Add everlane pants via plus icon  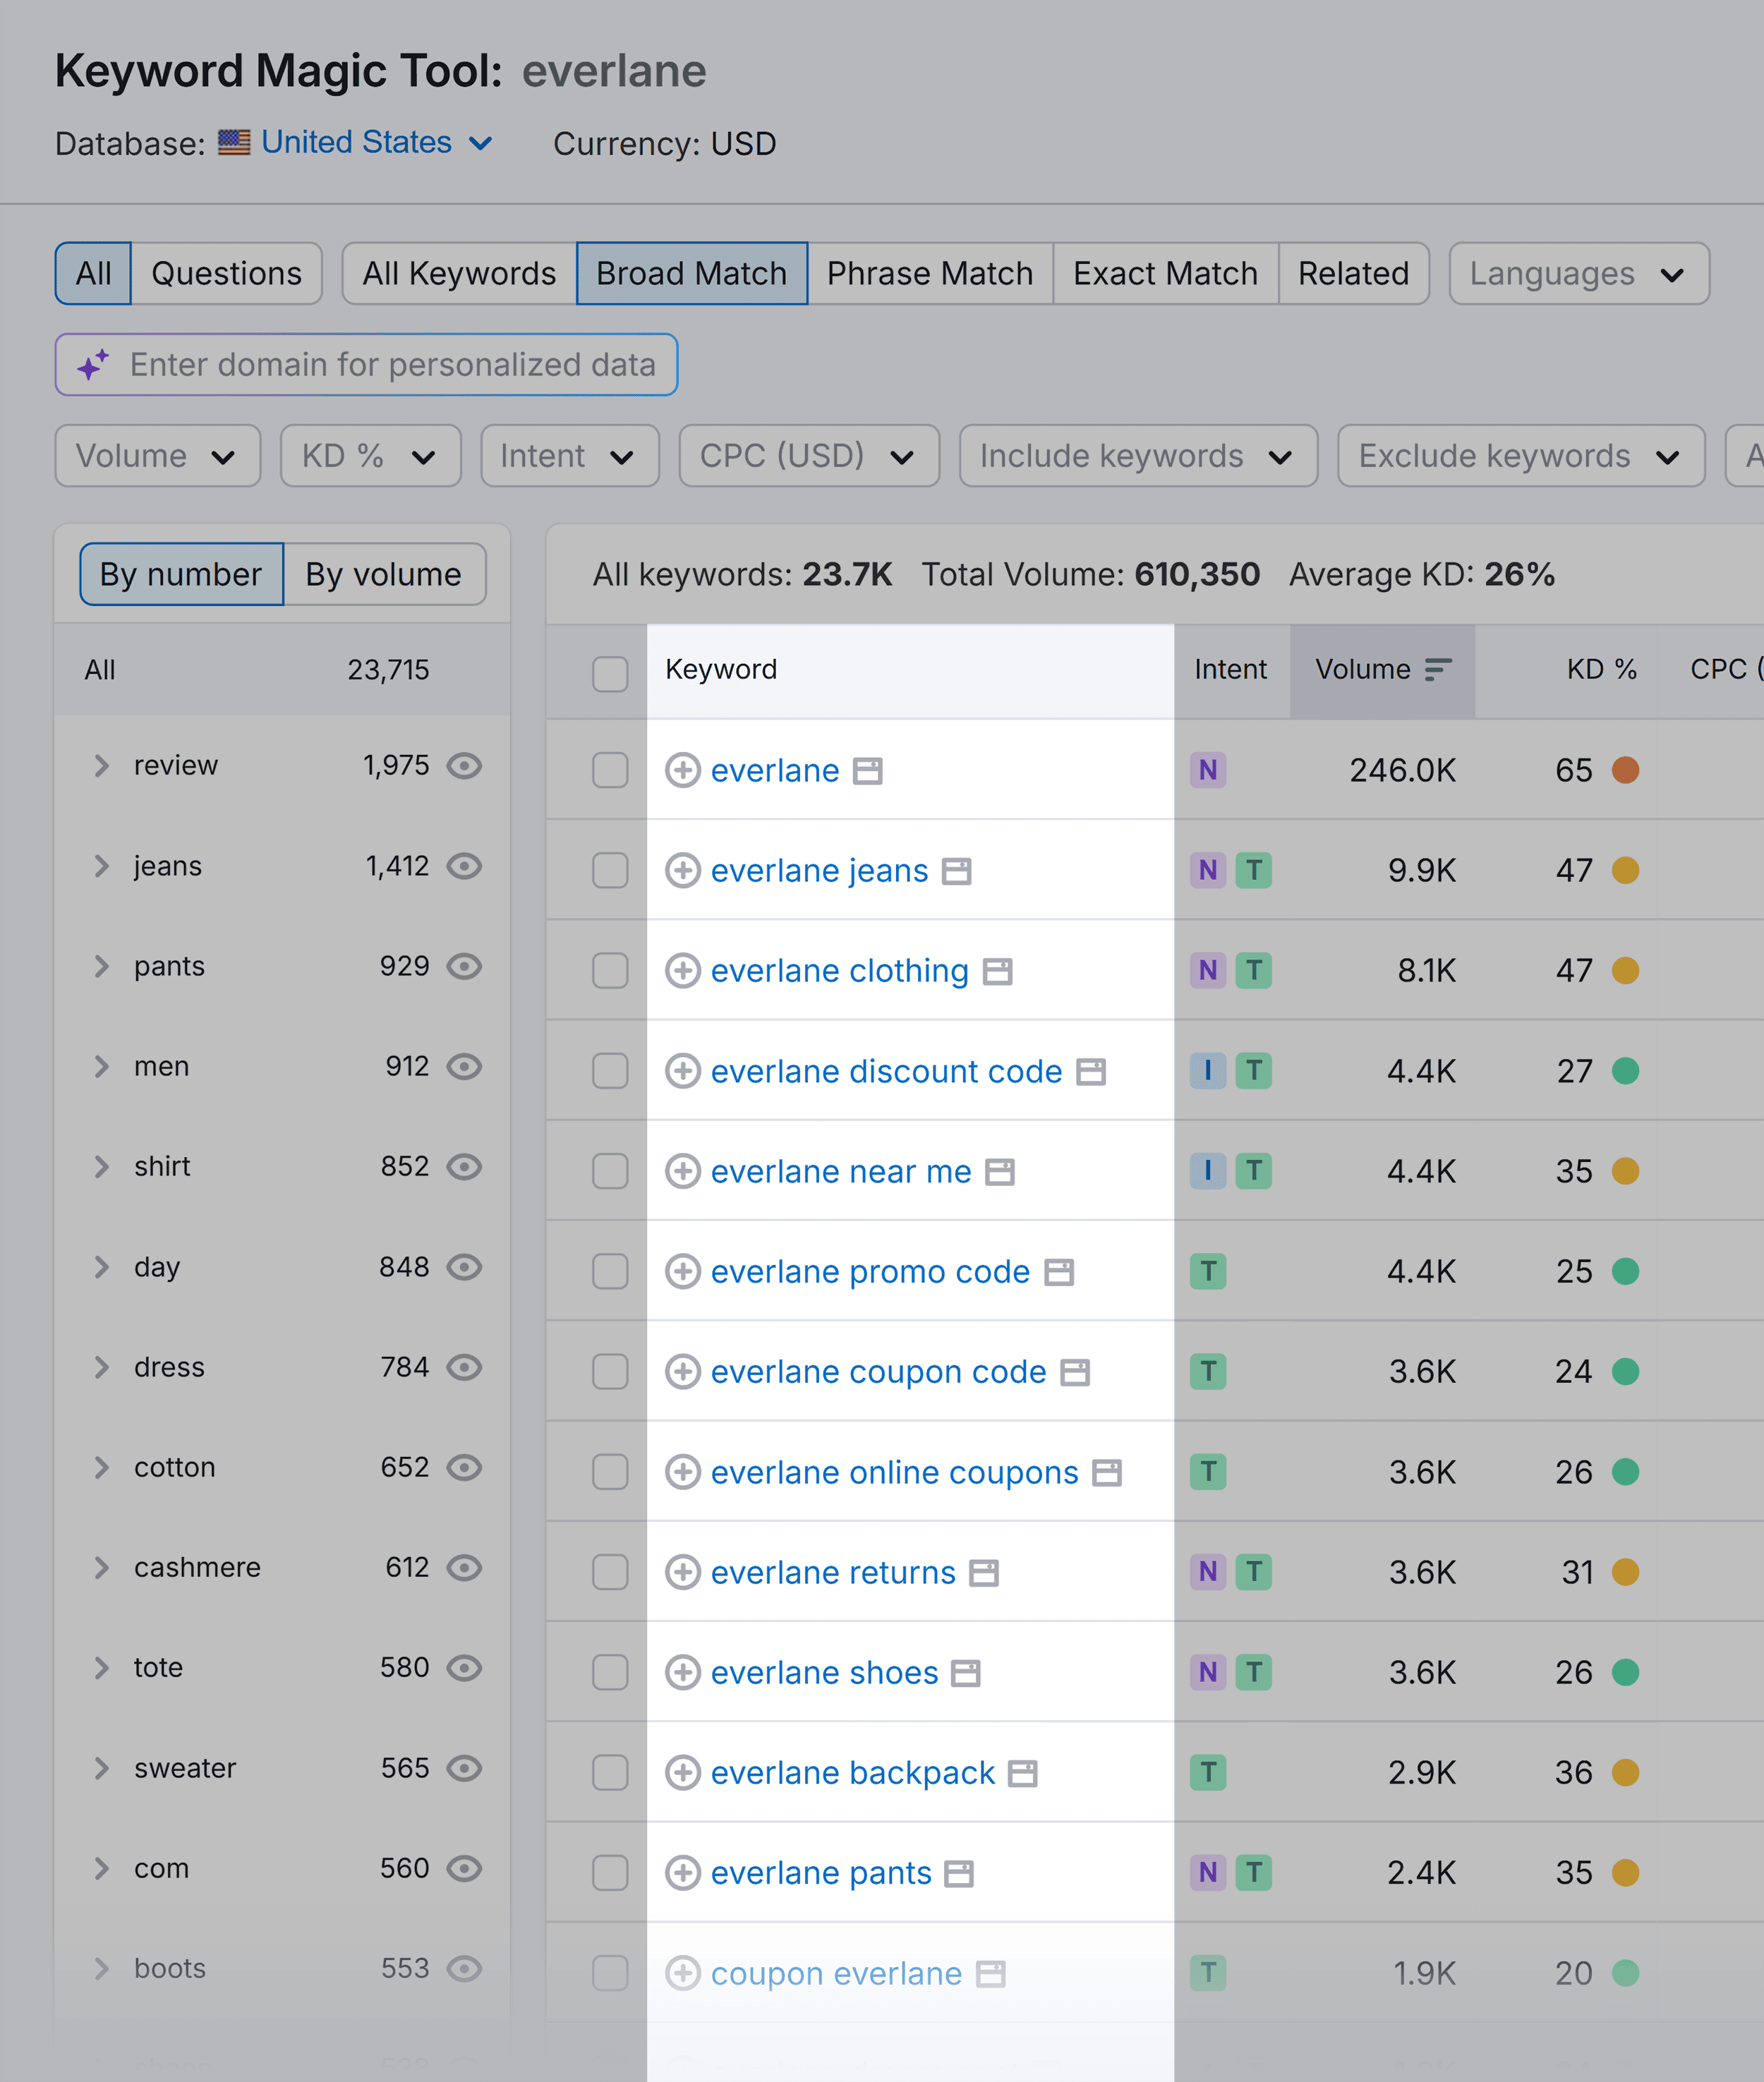pos(682,1872)
